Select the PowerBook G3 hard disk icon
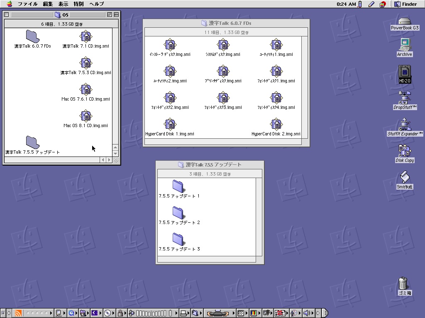The height and width of the screenshot is (318, 425). [404, 21]
